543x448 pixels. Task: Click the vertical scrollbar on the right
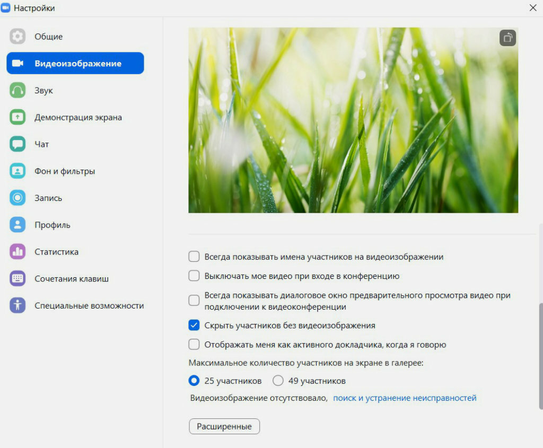tap(540, 355)
